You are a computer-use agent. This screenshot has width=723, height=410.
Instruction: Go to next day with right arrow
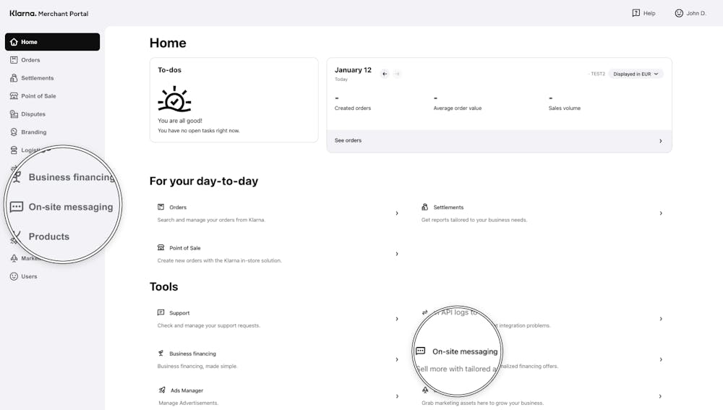point(397,74)
